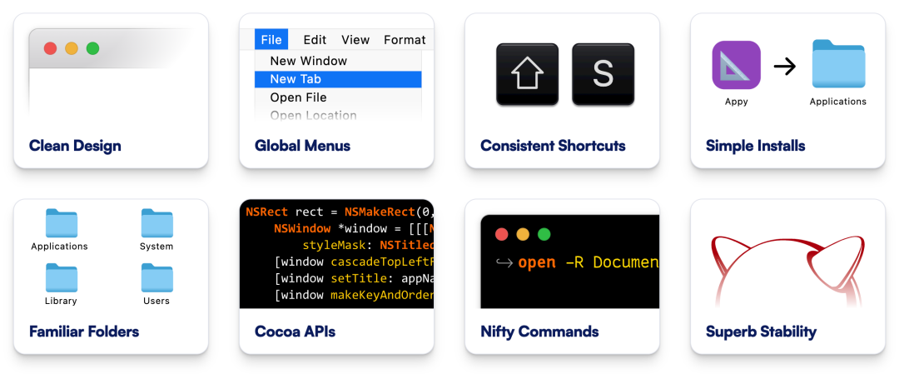This screenshot has height=374, width=899.
Task: Open the View menu
Action: (x=355, y=40)
